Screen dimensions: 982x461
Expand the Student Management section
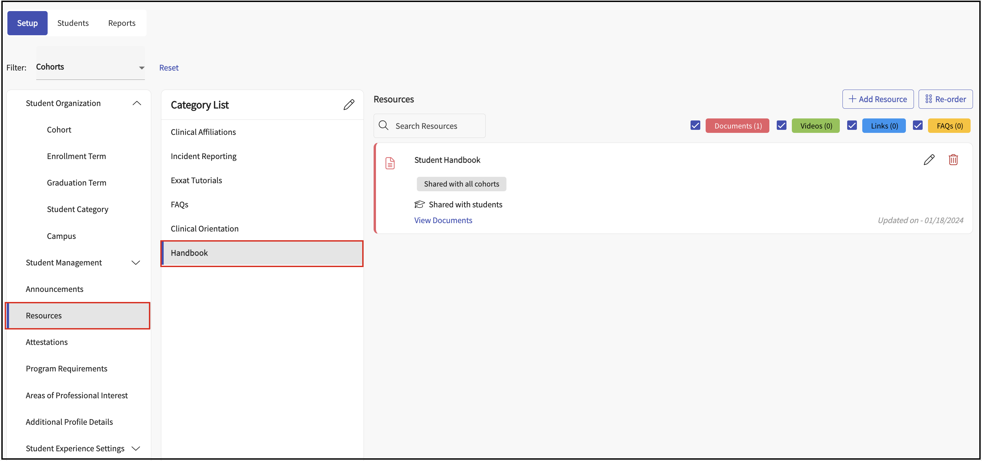[x=136, y=262]
